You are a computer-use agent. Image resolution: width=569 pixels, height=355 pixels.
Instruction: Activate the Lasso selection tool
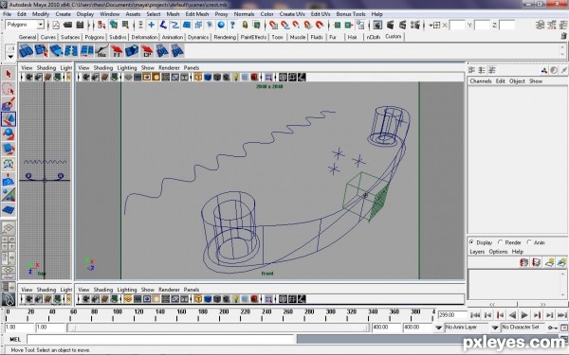9,89
